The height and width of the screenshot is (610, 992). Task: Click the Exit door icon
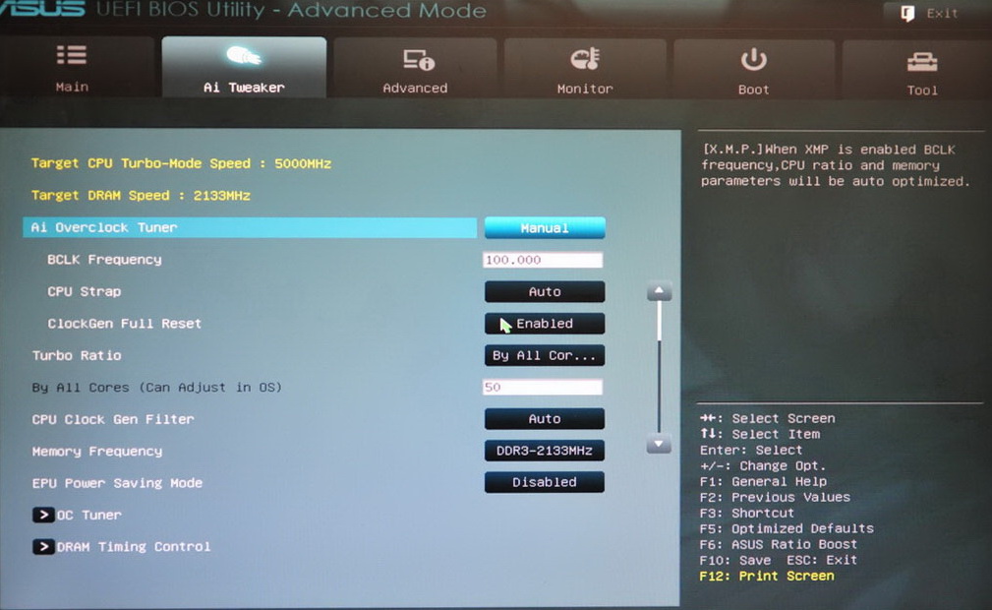pyautogui.click(x=907, y=14)
